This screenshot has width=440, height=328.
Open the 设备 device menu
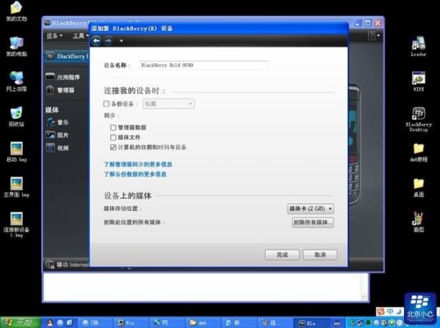[x=55, y=36]
